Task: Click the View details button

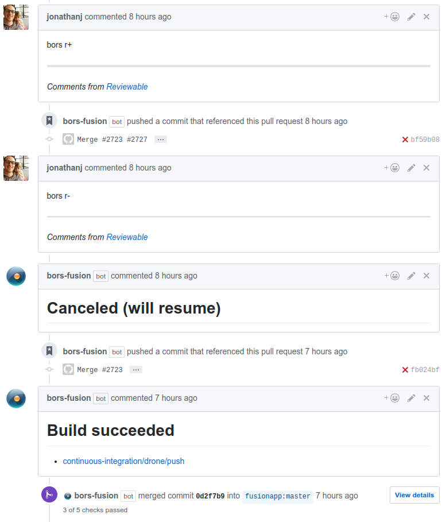Action: (414, 495)
